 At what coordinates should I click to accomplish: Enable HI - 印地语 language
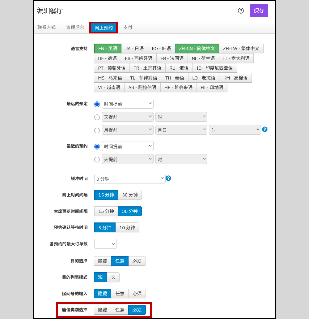(212, 88)
